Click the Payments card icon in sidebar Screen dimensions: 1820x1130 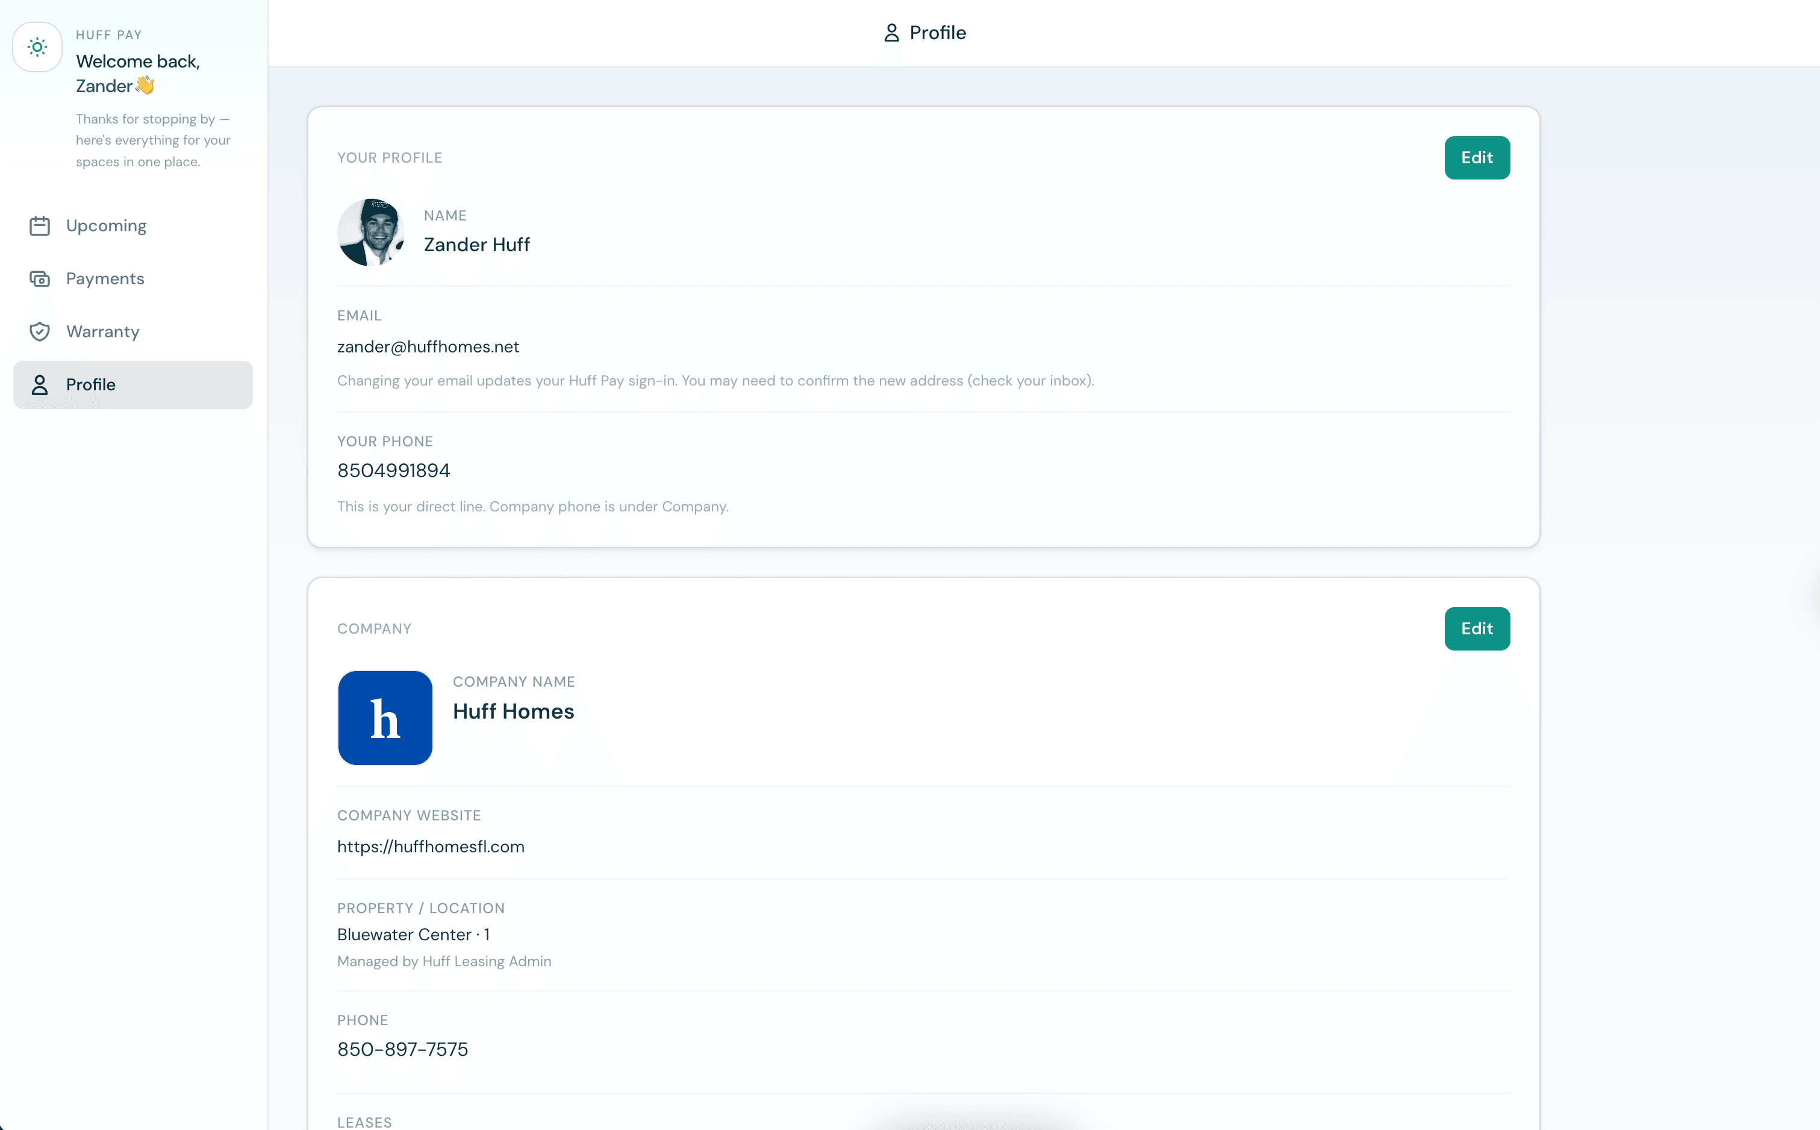click(x=40, y=278)
